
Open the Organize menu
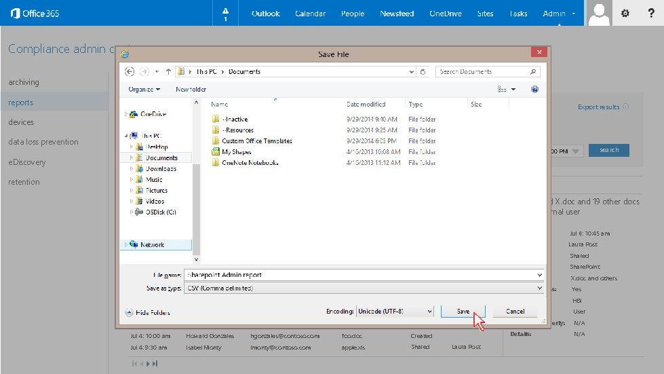(x=144, y=90)
